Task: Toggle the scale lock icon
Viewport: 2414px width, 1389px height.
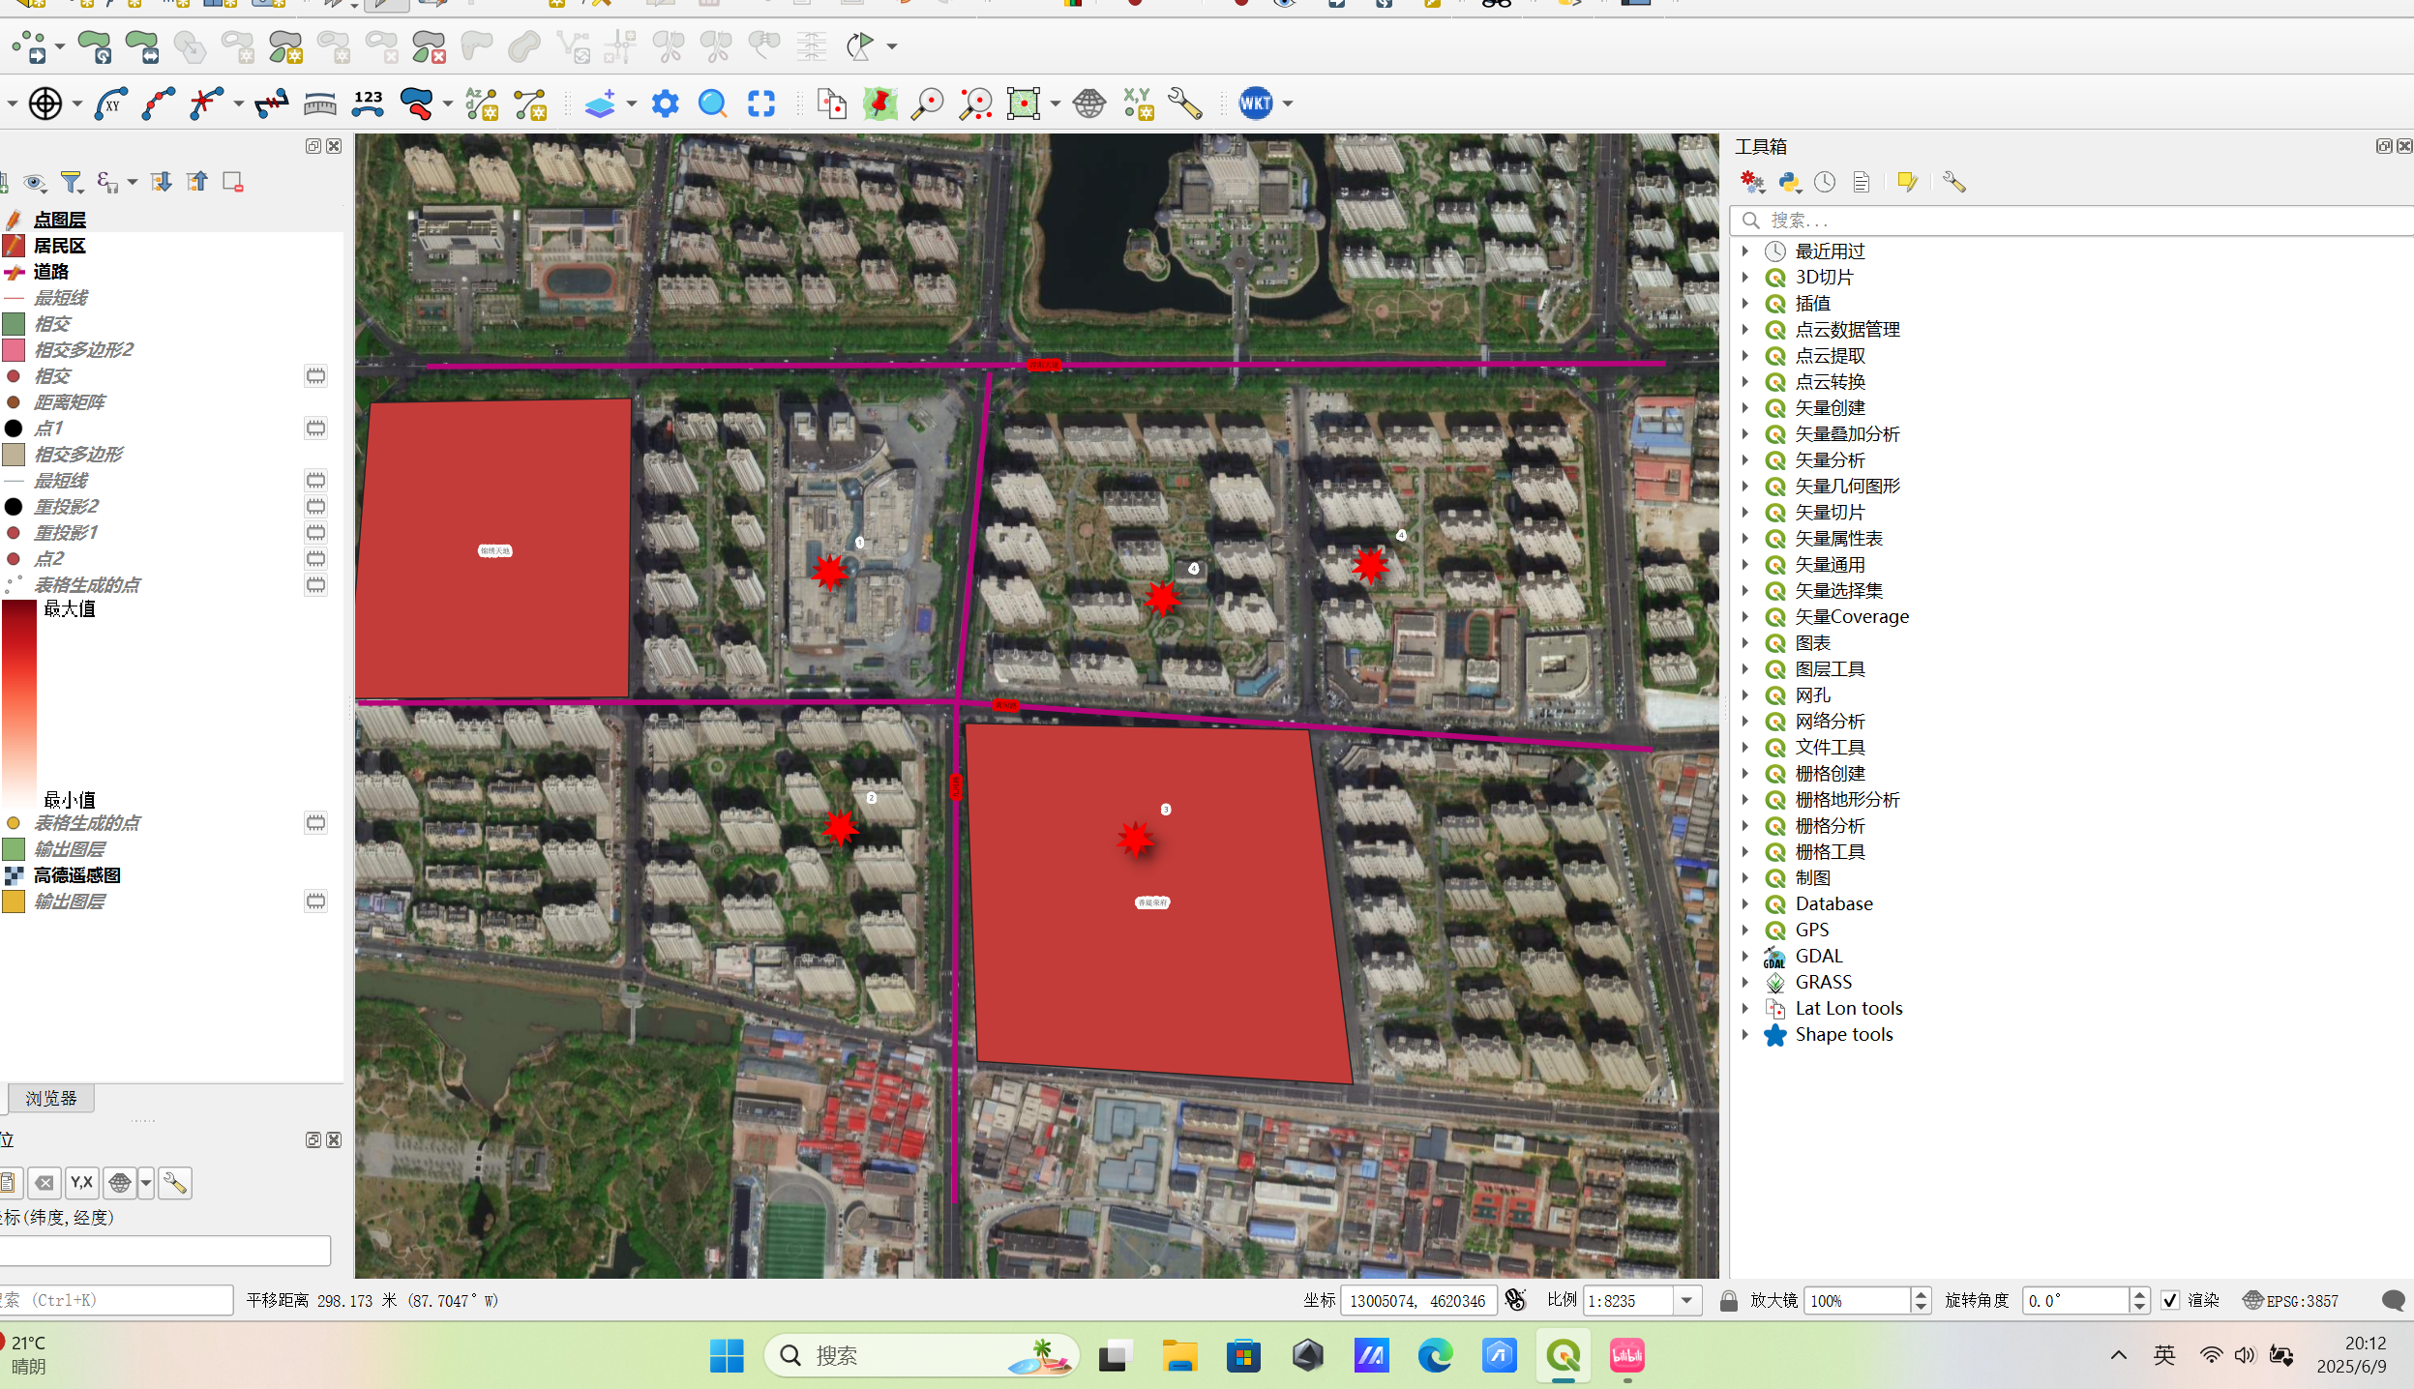Action: (x=1728, y=1300)
